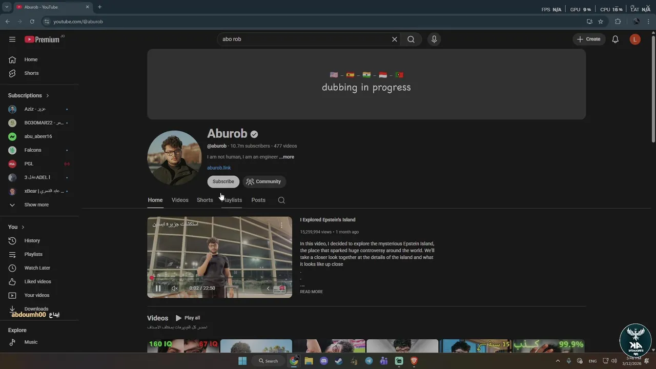Go back in browser history
Screen dimensions: 656x369
click(x=7, y=22)
